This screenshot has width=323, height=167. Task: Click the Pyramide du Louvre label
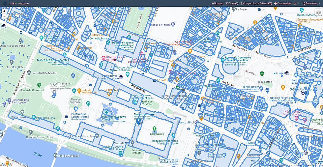click(x=114, y=117)
